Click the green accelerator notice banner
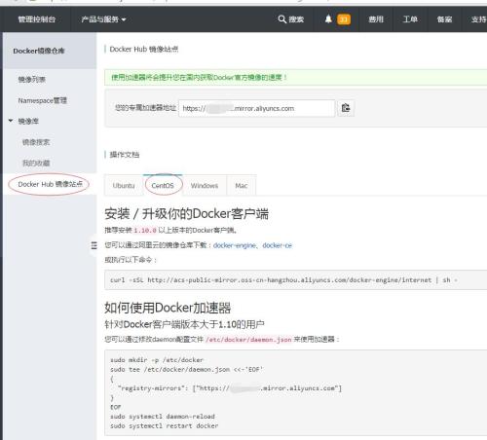The height and width of the screenshot is (440, 487). tap(295, 77)
